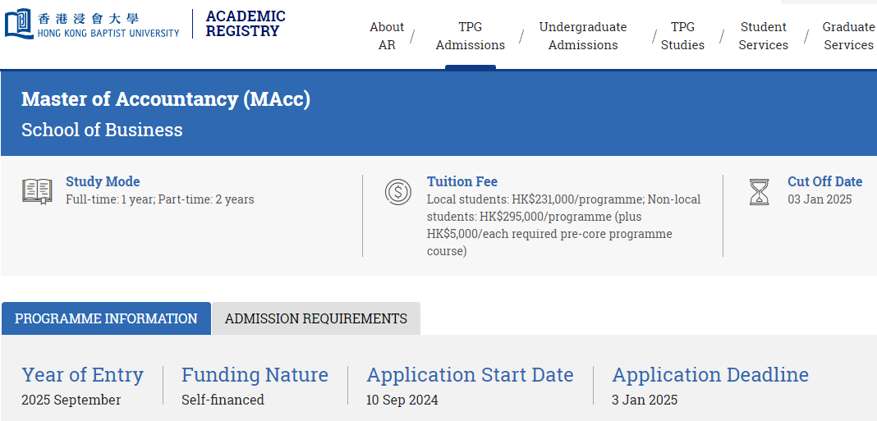This screenshot has height=421, width=877.
Task: Click the Master of Accountancy (MAcc) heading
Action: coord(166,99)
